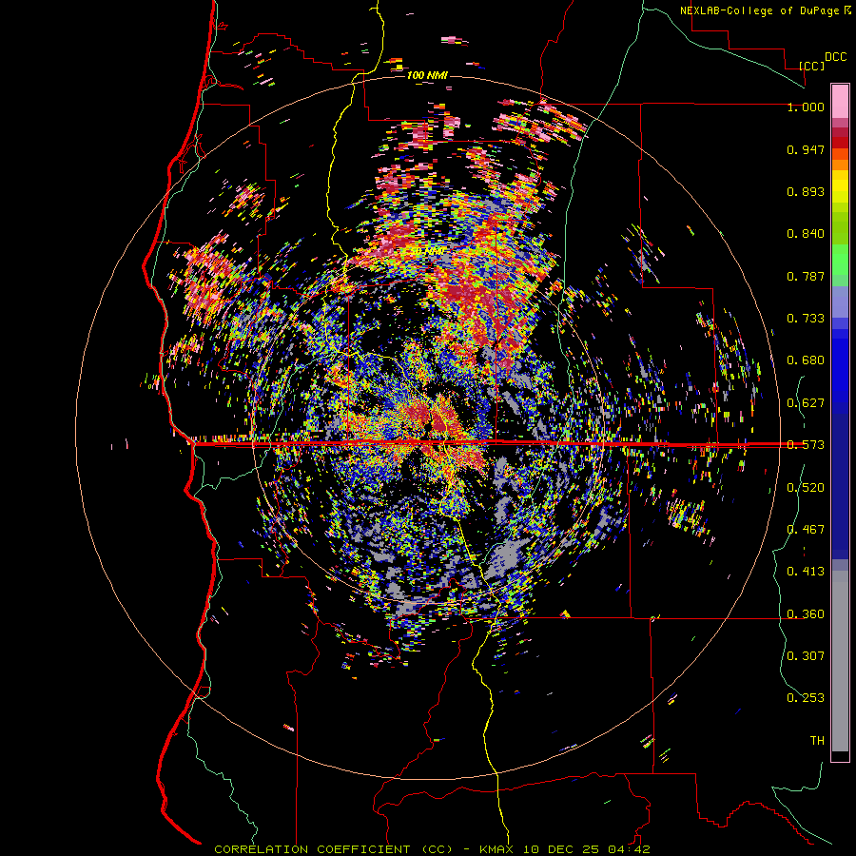Click the NEXLAB-College of DuPage title text
Image resolution: width=856 pixels, height=856 pixels.
759,10
